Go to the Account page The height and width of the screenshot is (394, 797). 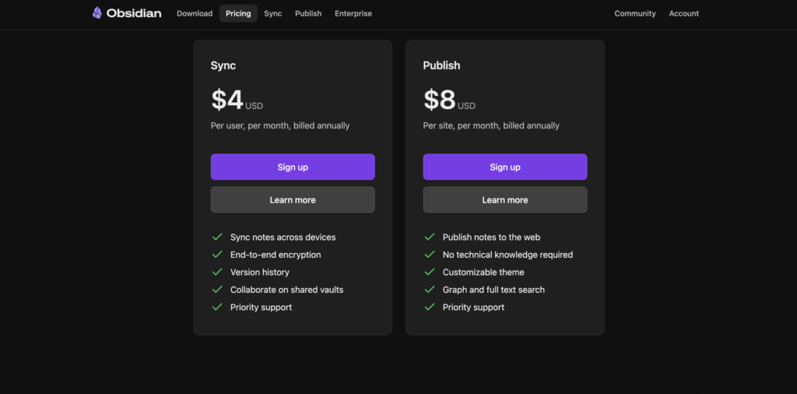(683, 14)
